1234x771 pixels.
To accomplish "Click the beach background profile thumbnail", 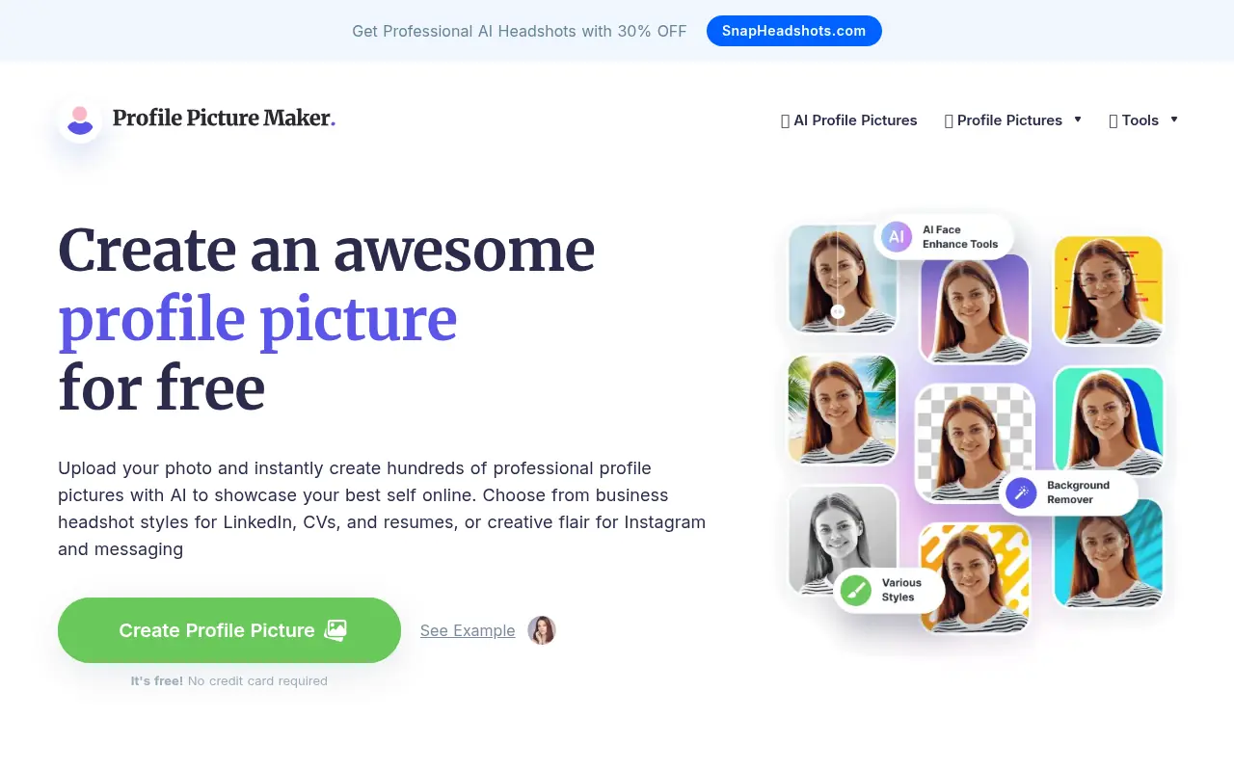I will click(841, 410).
